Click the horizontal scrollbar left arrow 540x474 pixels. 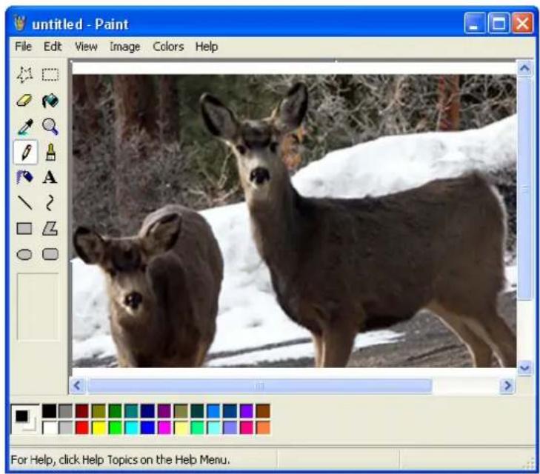coord(78,386)
